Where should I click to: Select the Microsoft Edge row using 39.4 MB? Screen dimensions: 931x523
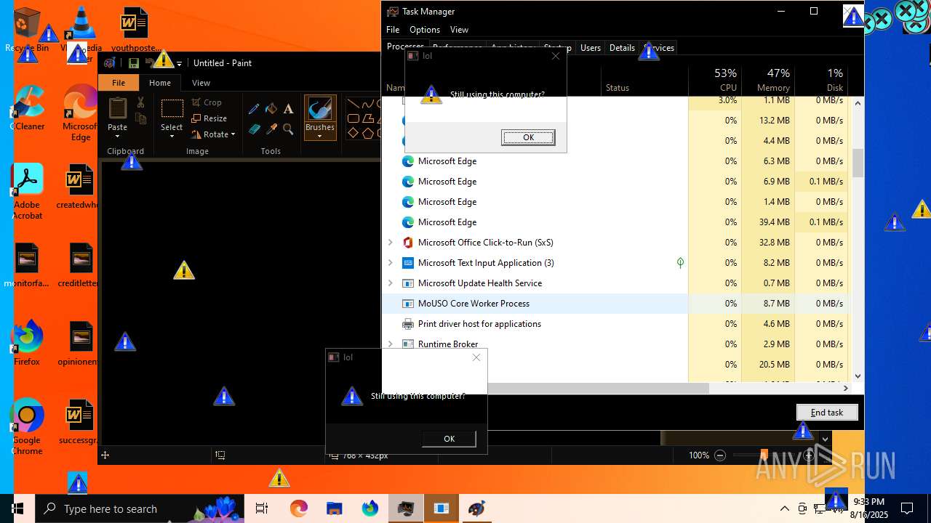click(535, 222)
